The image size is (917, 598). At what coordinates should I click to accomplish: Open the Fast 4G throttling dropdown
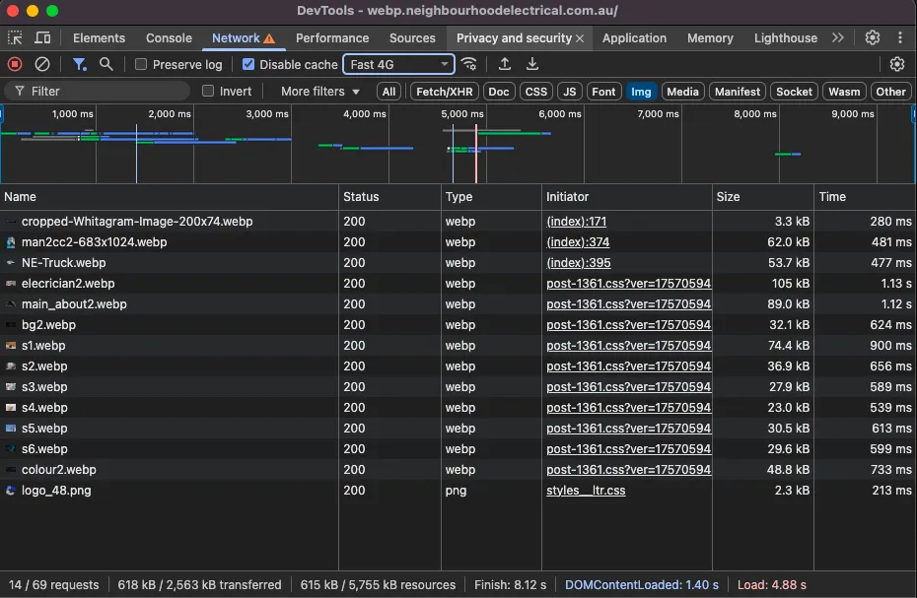point(398,65)
